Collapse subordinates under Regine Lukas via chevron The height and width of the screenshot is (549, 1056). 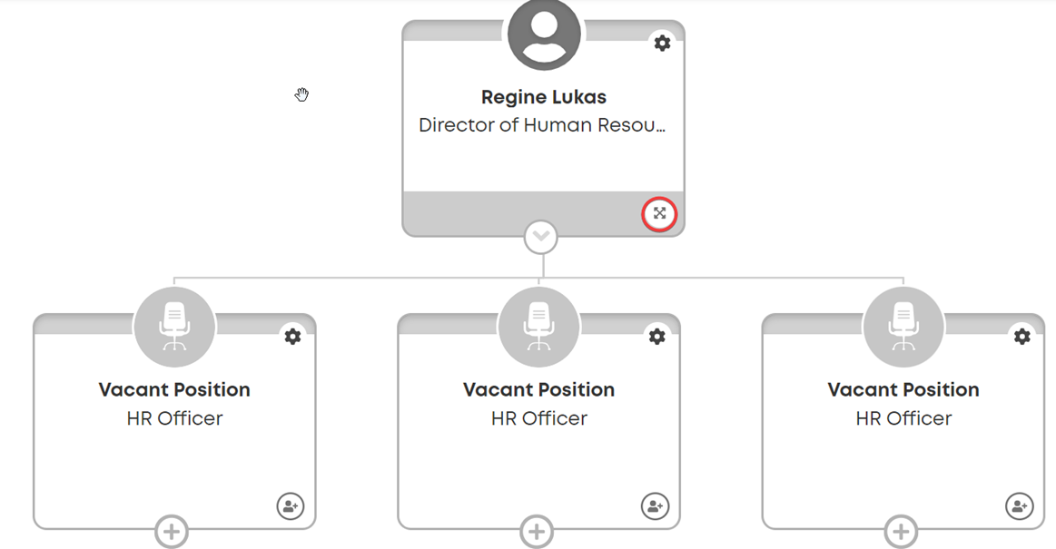pyautogui.click(x=541, y=237)
